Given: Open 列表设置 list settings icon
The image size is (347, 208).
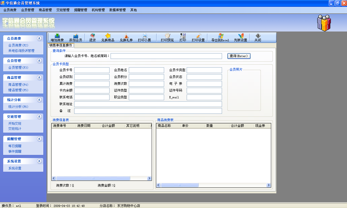Looking at the screenshot, I should (240, 36).
